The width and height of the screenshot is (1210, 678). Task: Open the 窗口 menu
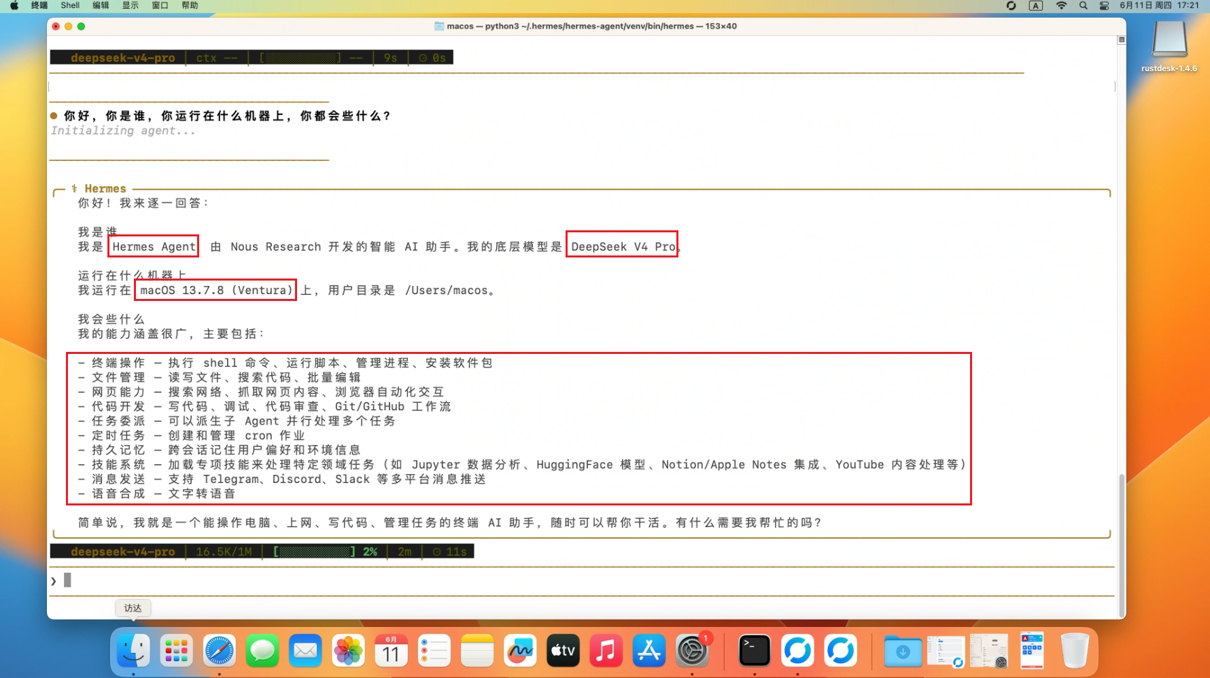pyautogui.click(x=160, y=5)
